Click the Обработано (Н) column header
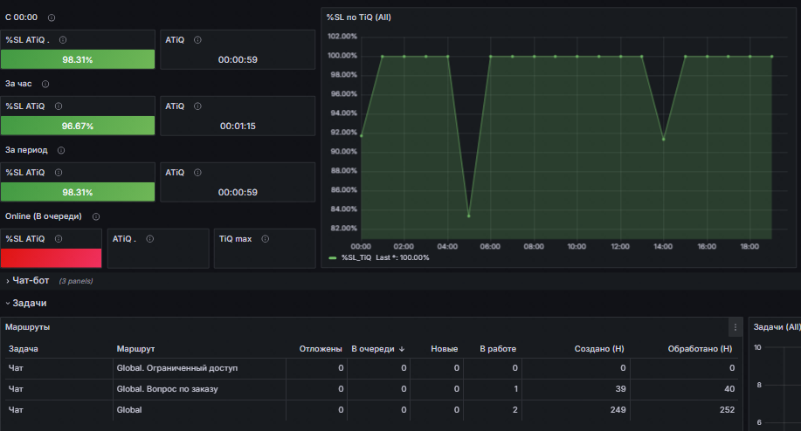Screen dimensions: 801x431 700,349
